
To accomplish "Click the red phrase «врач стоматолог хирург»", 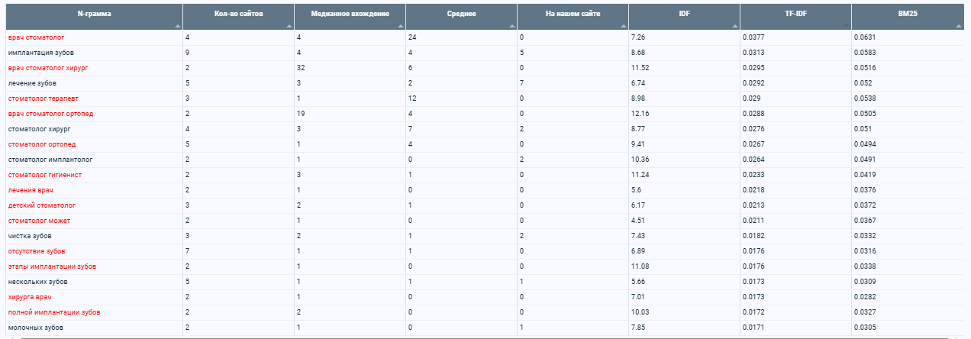I will coord(48,67).
